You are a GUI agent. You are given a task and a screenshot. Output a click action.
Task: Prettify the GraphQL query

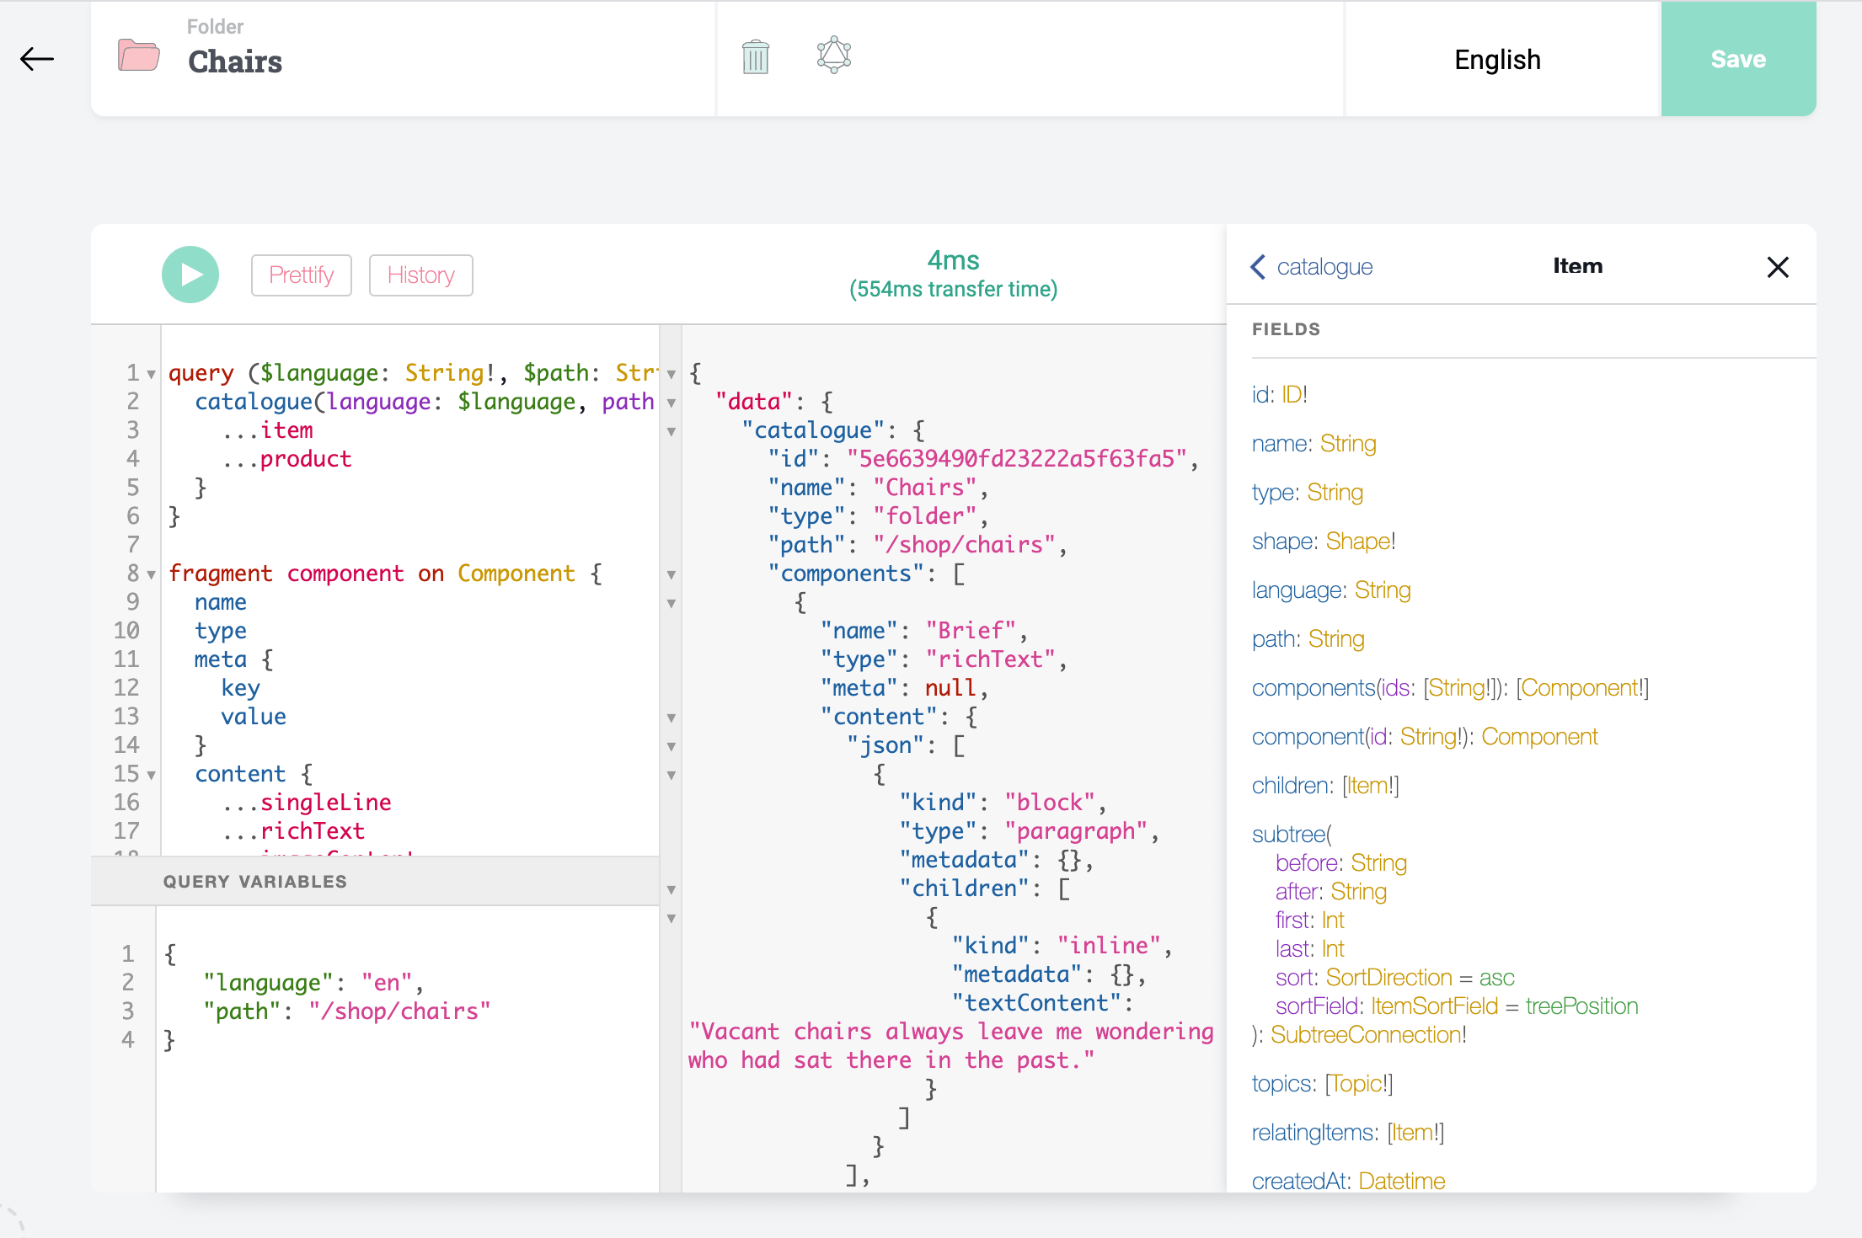[x=301, y=275]
